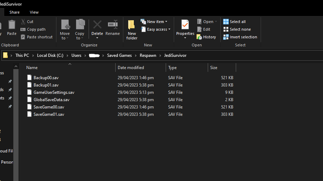Click the Copy path icon
This screenshot has height=181, width=323.
point(23,30)
